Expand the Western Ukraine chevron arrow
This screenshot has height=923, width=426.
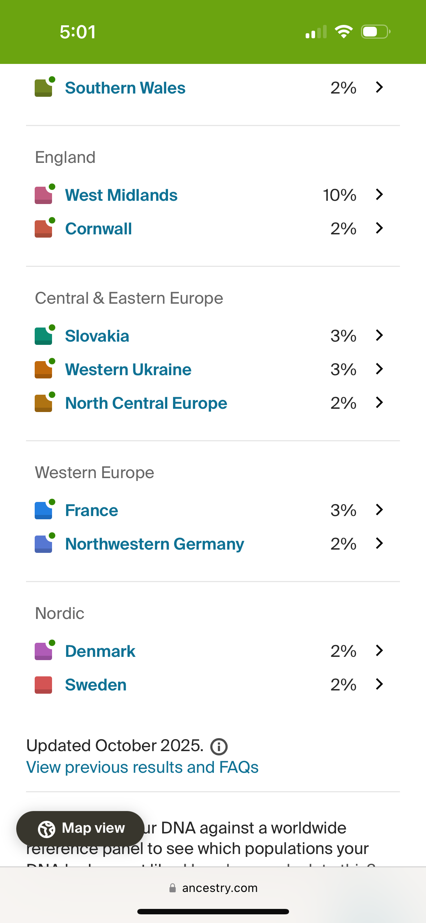coord(379,369)
